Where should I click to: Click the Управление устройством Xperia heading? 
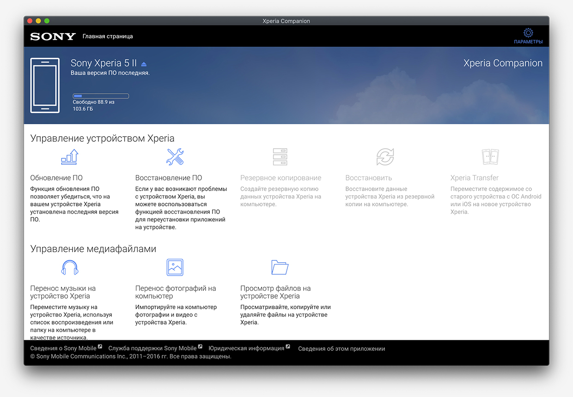[x=103, y=138]
